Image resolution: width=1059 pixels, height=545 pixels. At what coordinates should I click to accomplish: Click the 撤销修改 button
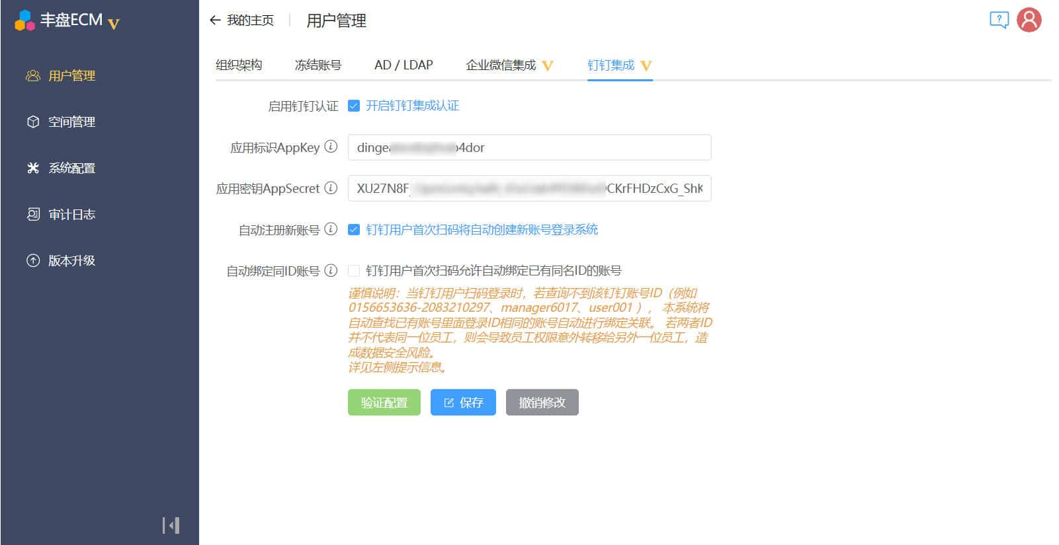tap(542, 402)
